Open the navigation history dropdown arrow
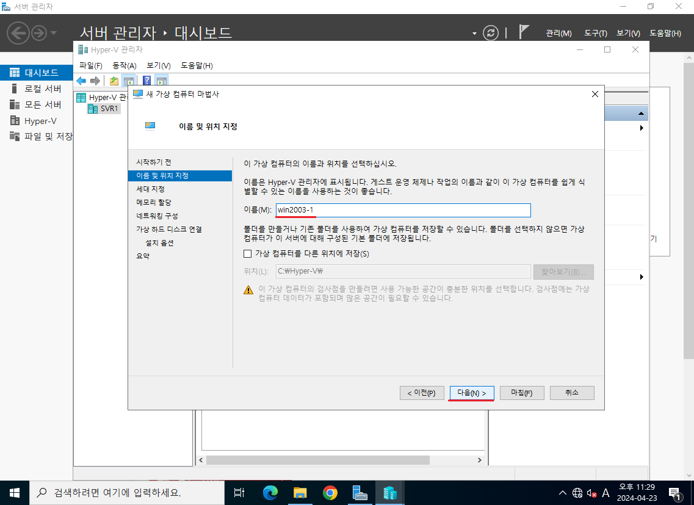 tap(54, 33)
